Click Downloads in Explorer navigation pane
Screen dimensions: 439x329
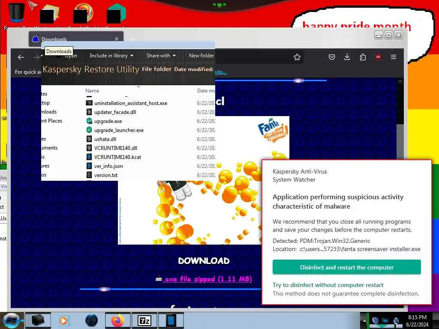(x=49, y=112)
